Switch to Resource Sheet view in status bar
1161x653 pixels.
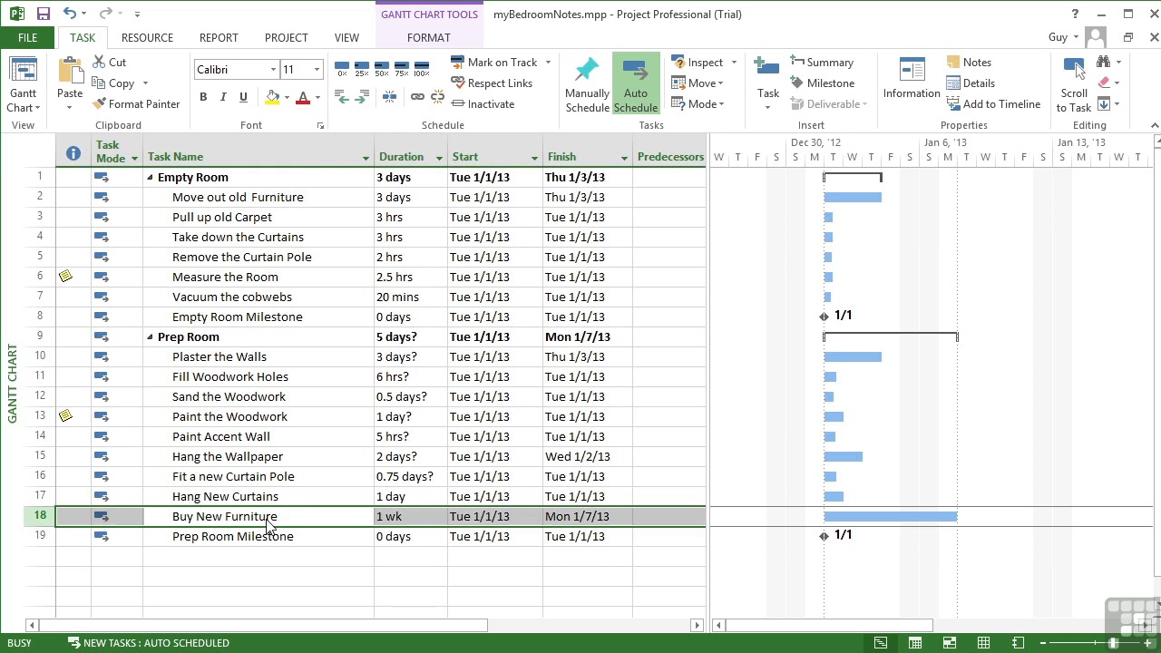coord(984,643)
